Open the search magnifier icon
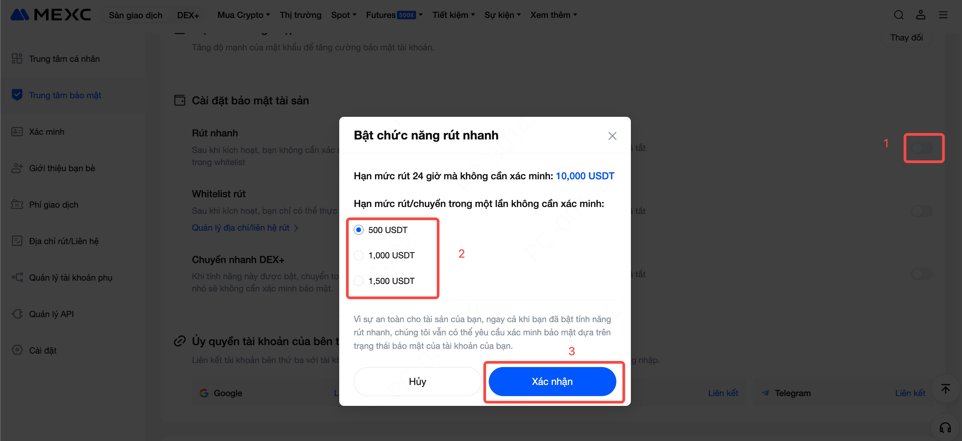The width and height of the screenshot is (962, 441). pos(899,15)
